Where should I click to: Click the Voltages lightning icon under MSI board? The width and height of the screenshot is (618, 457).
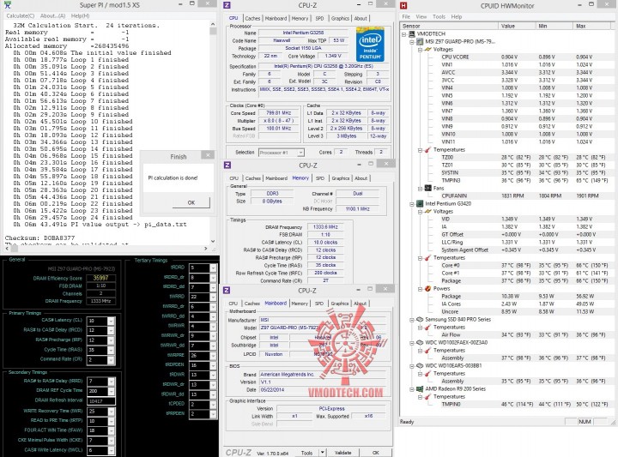click(x=428, y=49)
